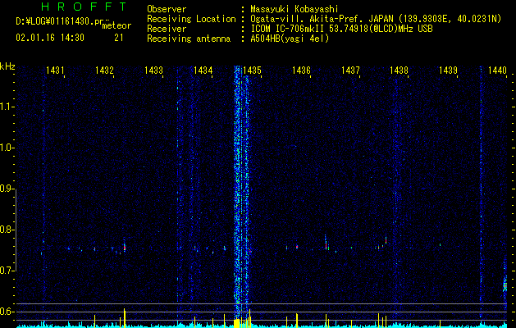Screen dimensions: 516x328
Task: Click the 0.7 kHz frequency axis label
Action: point(7,271)
